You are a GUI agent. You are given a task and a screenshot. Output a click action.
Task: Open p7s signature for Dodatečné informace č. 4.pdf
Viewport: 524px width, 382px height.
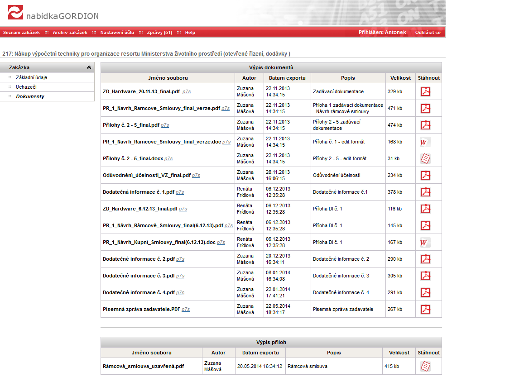click(x=180, y=293)
